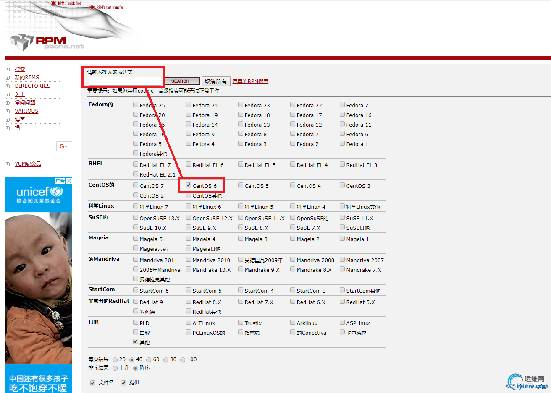Check the SuSE 11.X checkbox
The image size is (551, 393).
coord(342,217)
